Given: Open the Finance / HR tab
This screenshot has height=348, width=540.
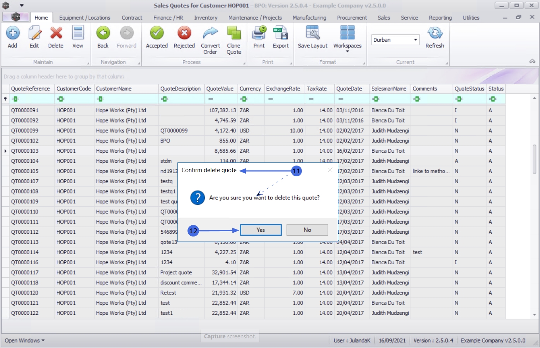Looking at the screenshot, I should tap(168, 18).
